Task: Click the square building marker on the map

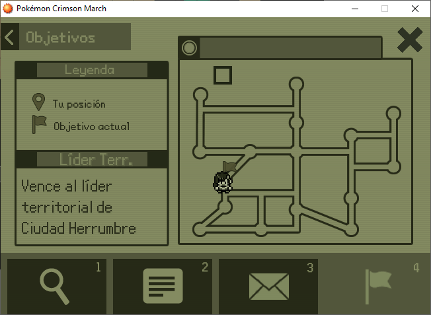Action: (x=223, y=75)
